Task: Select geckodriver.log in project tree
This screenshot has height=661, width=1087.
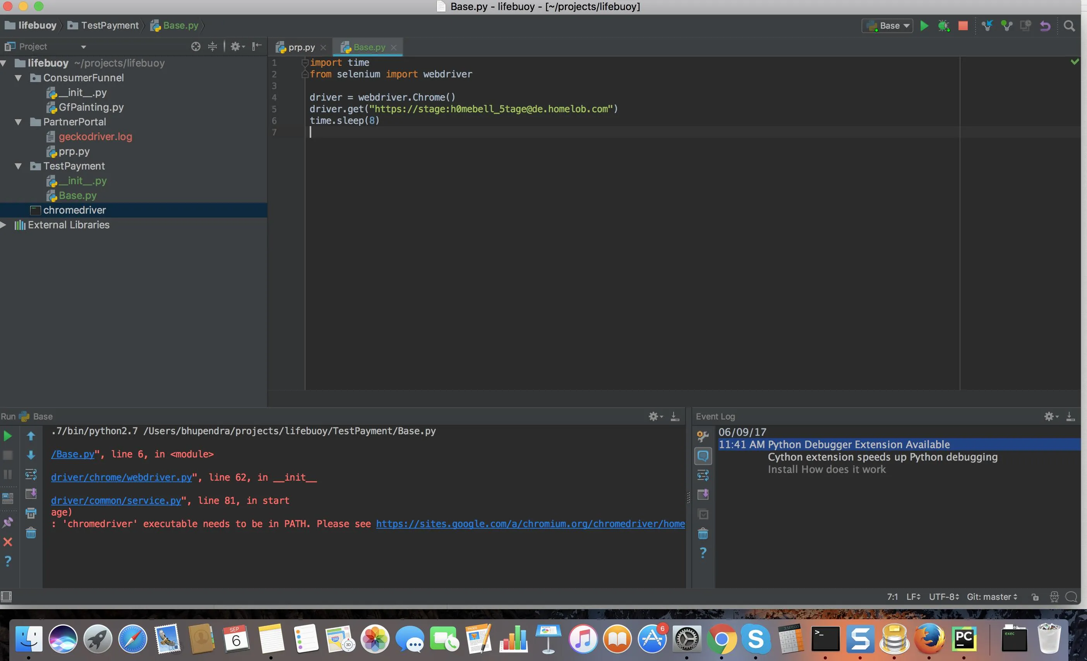Action: pos(95,137)
